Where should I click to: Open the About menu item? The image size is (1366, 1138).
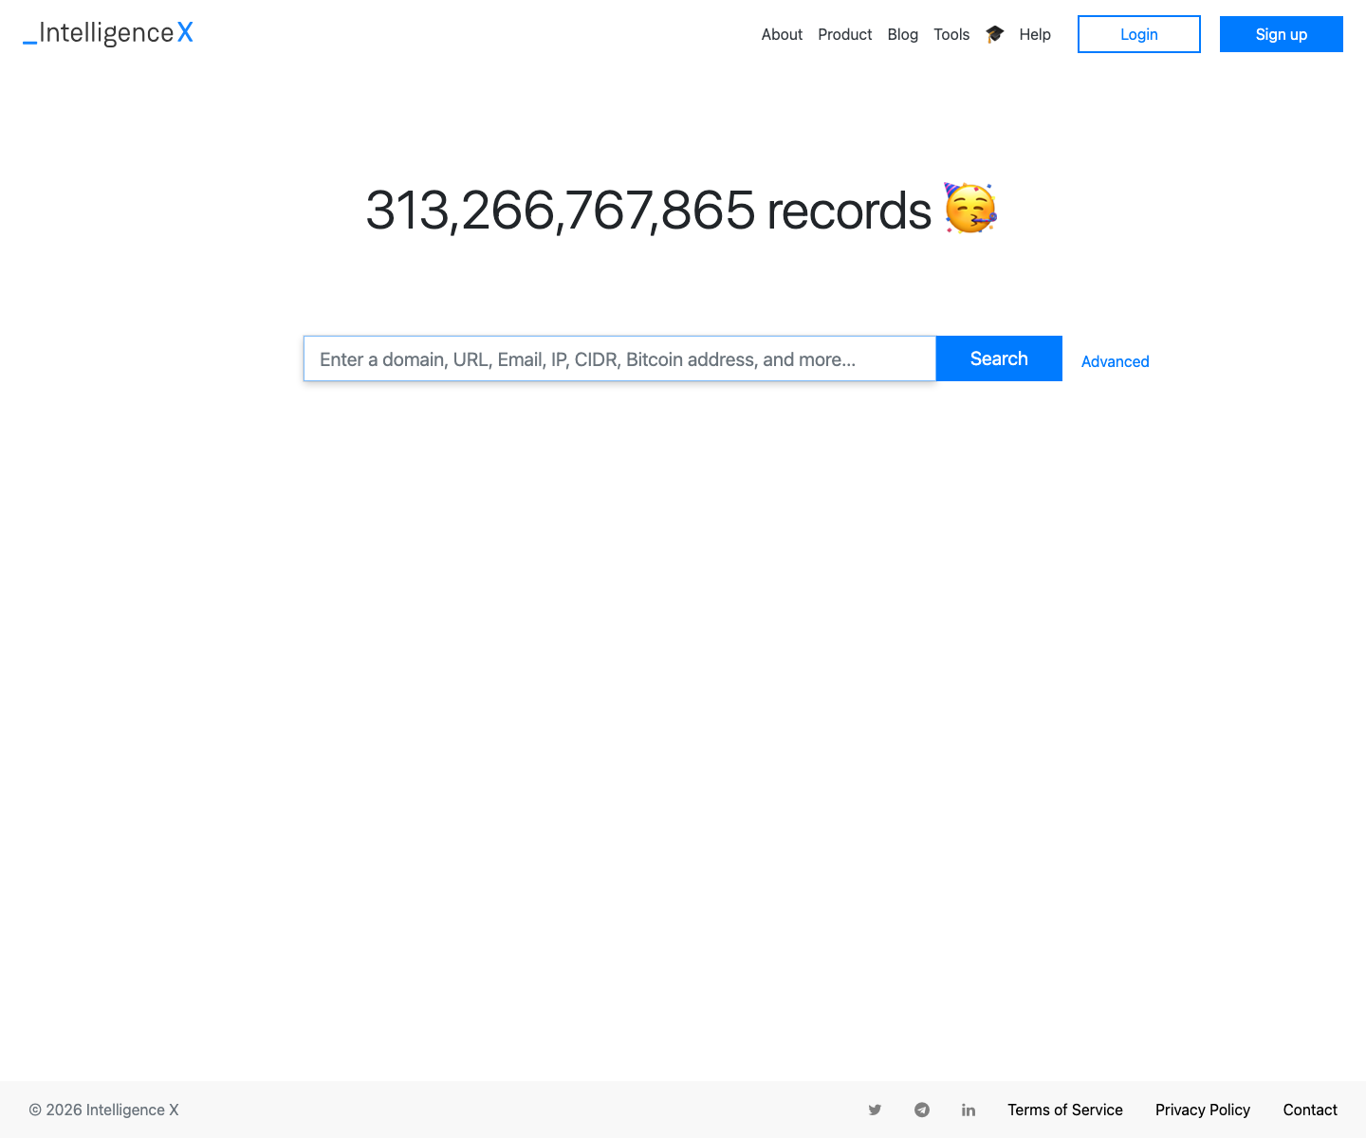click(782, 34)
